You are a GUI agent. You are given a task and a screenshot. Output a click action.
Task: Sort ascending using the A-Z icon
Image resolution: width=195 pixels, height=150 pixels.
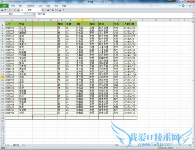(53, 10)
